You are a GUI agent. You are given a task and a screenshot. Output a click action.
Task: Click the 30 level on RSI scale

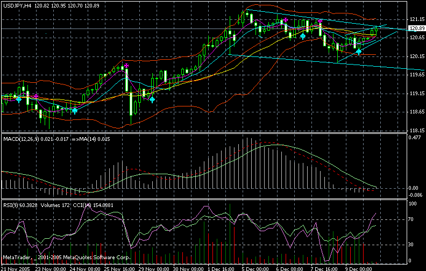pos(411,245)
